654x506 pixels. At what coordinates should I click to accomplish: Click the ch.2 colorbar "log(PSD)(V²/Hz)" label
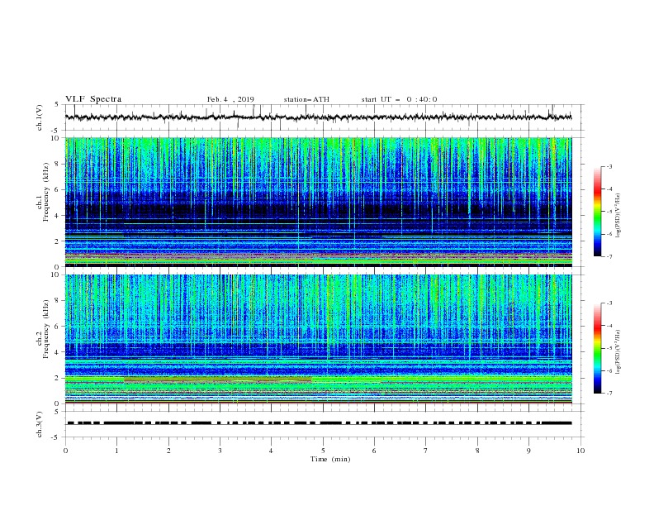(618, 352)
